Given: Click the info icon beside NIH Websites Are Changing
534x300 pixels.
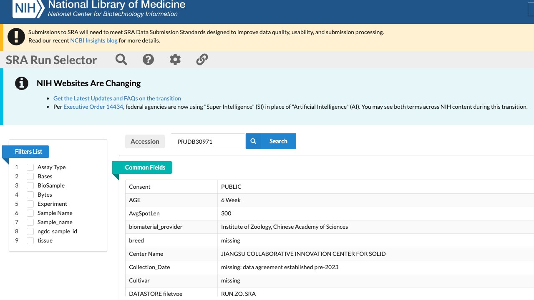Looking at the screenshot, I should click(x=22, y=83).
